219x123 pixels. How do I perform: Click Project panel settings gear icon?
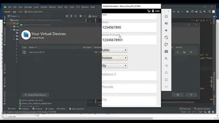[x=81, y=16]
